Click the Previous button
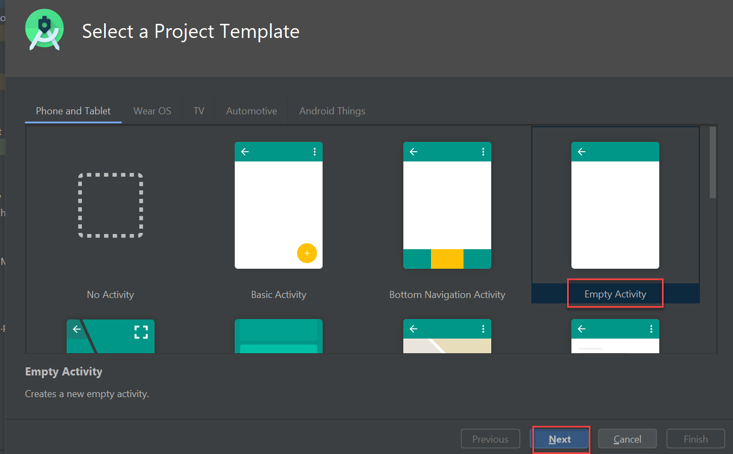This screenshot has width=733, height=454. tap(490, 439)
